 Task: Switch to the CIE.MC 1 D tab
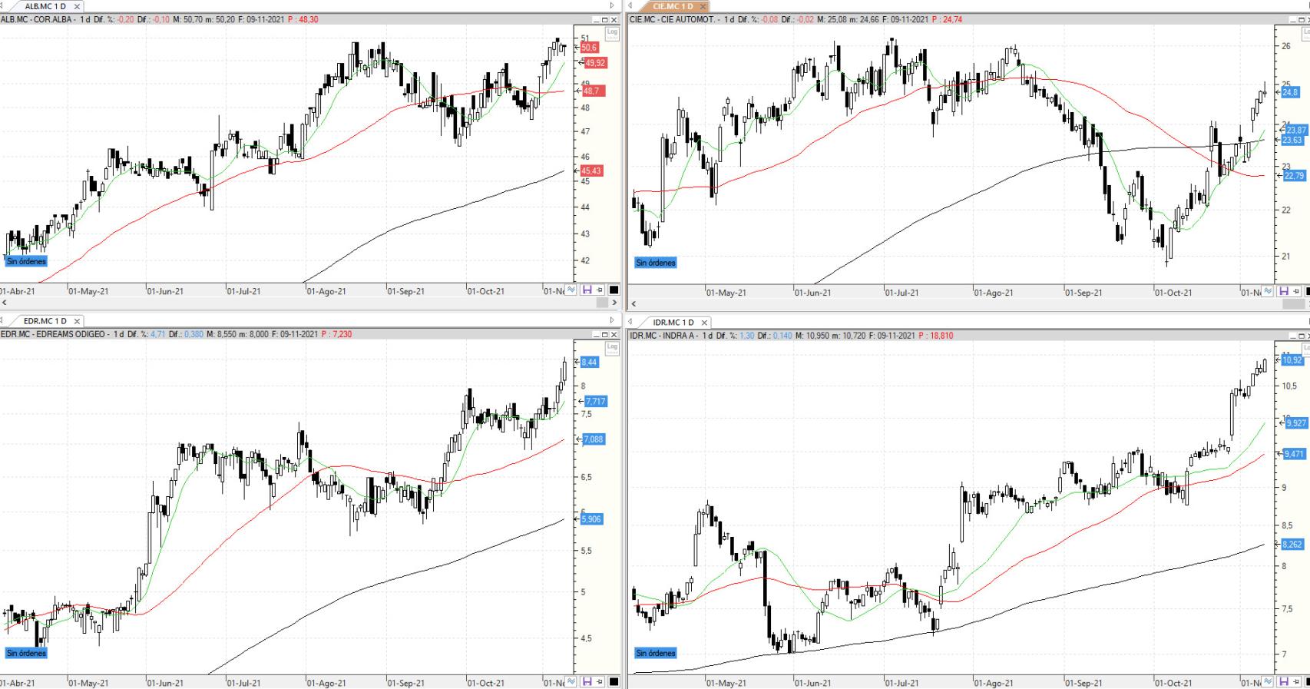click(x=672, y=6)
